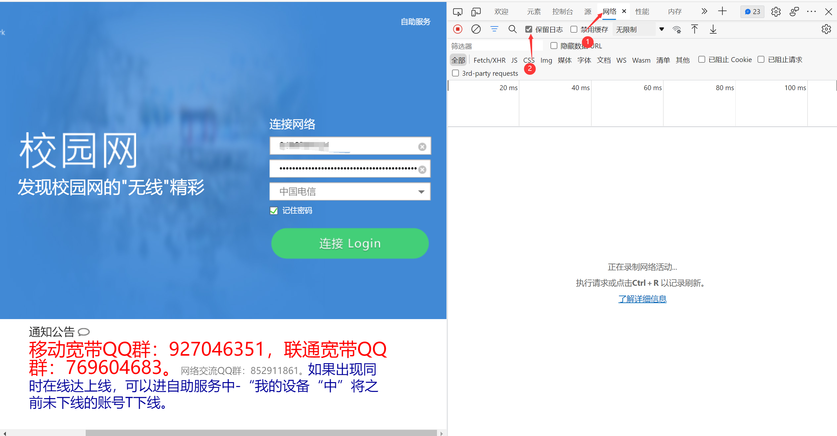Image resolution: width=837 pixels, height=436 pixels.
Task: Toggle the device emulation mode
Action: pos(476,11)
